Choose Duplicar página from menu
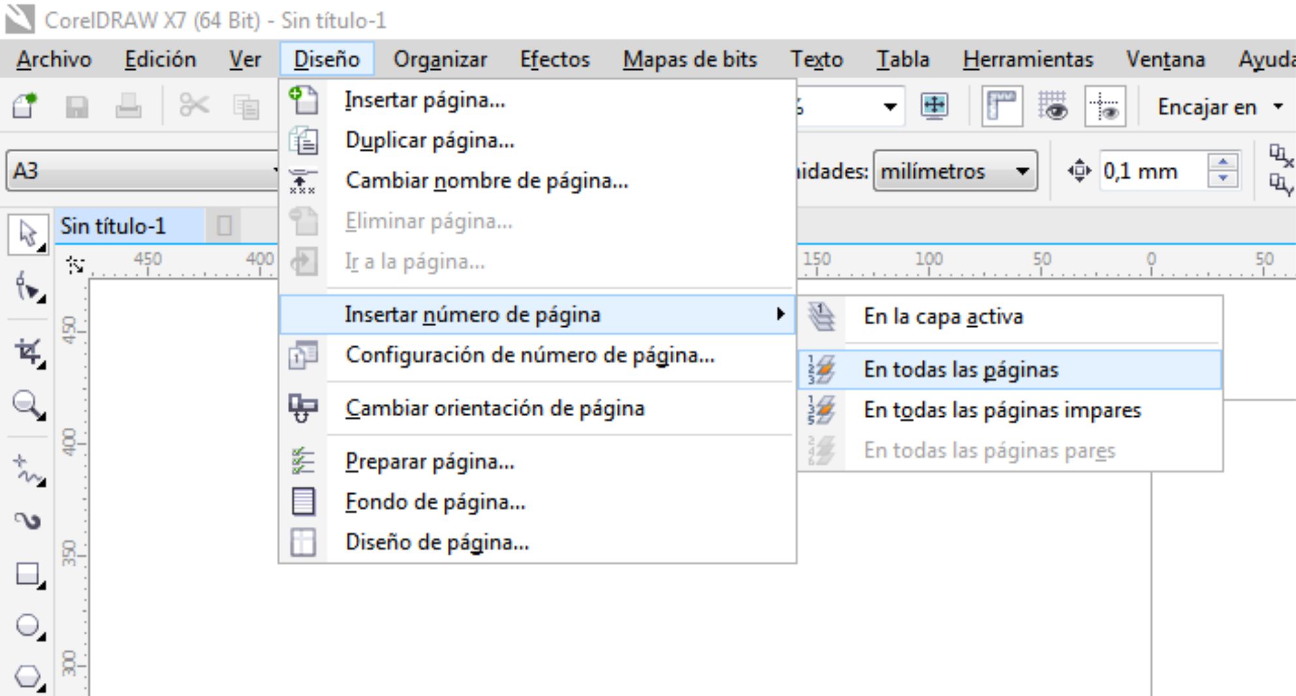This screenshot has height=696, width=1296. 538,141
